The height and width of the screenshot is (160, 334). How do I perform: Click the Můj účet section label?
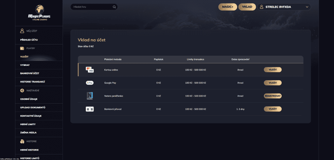(32, 31)
